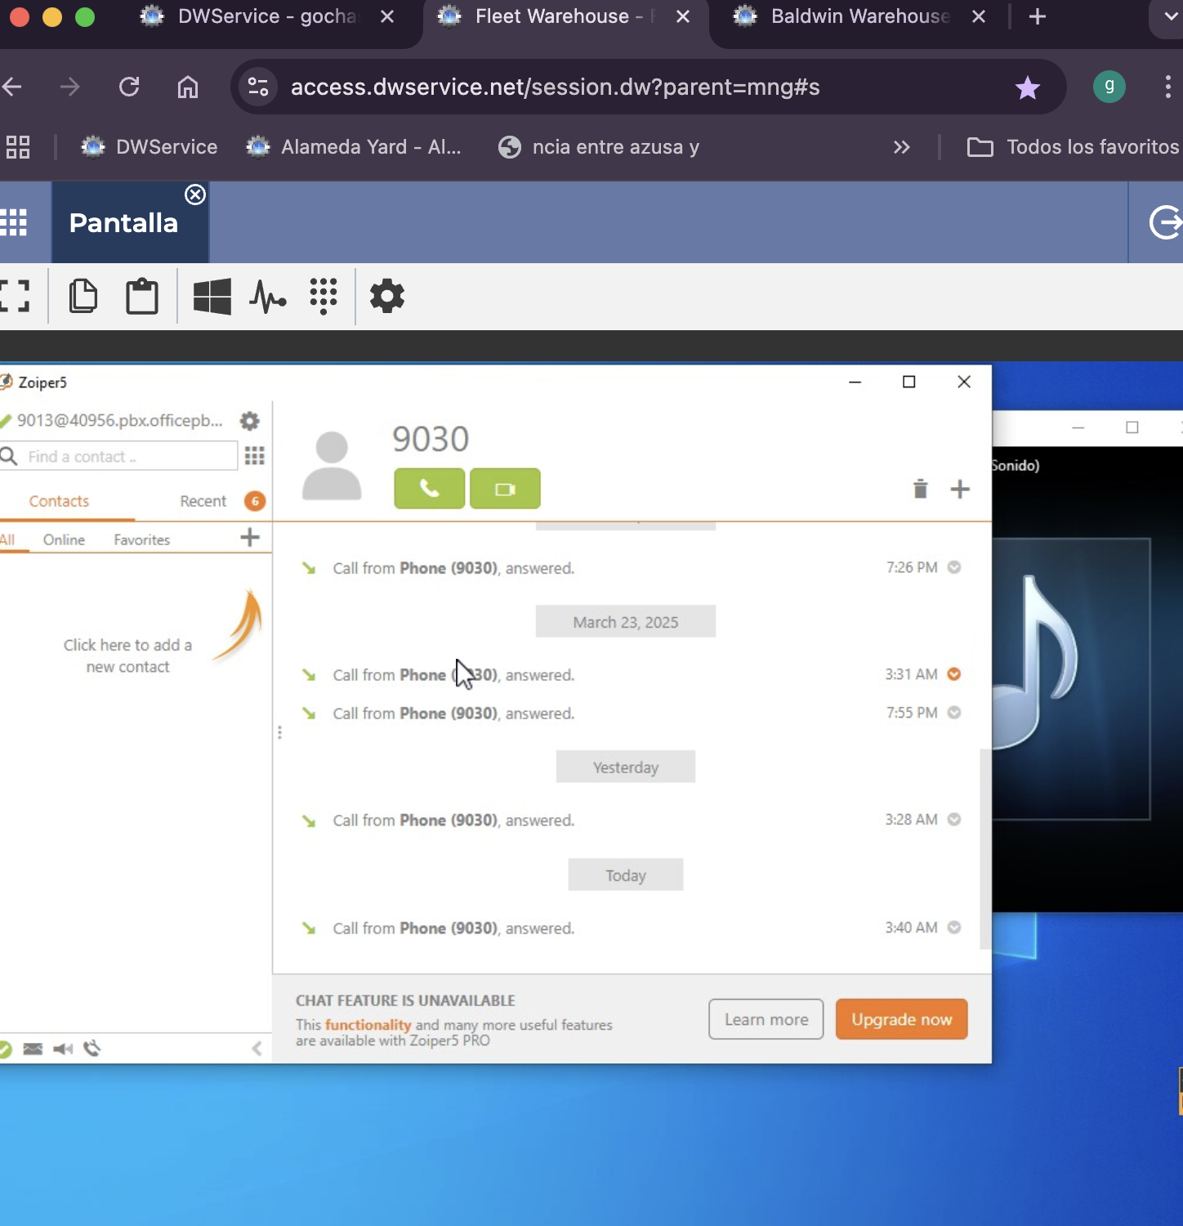Image resolution: width=1183 pixels, height=1226 pixels.
Task: Switch to the Zoiper Recent tab
Action: [x=203, y=501]
